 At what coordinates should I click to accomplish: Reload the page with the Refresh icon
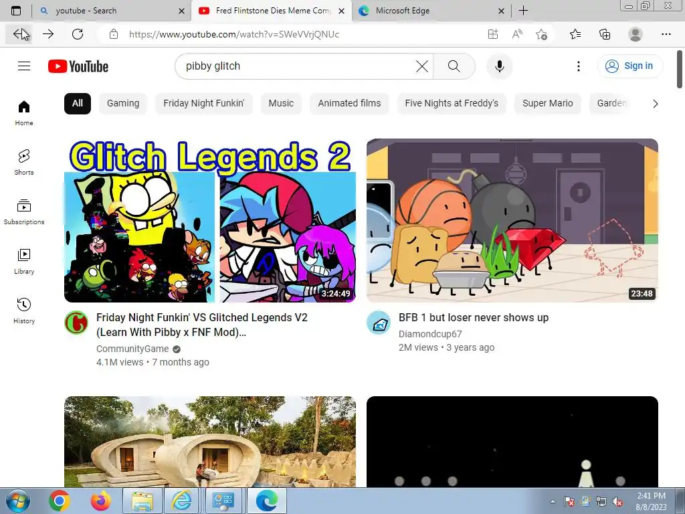[x=78, y=34]
